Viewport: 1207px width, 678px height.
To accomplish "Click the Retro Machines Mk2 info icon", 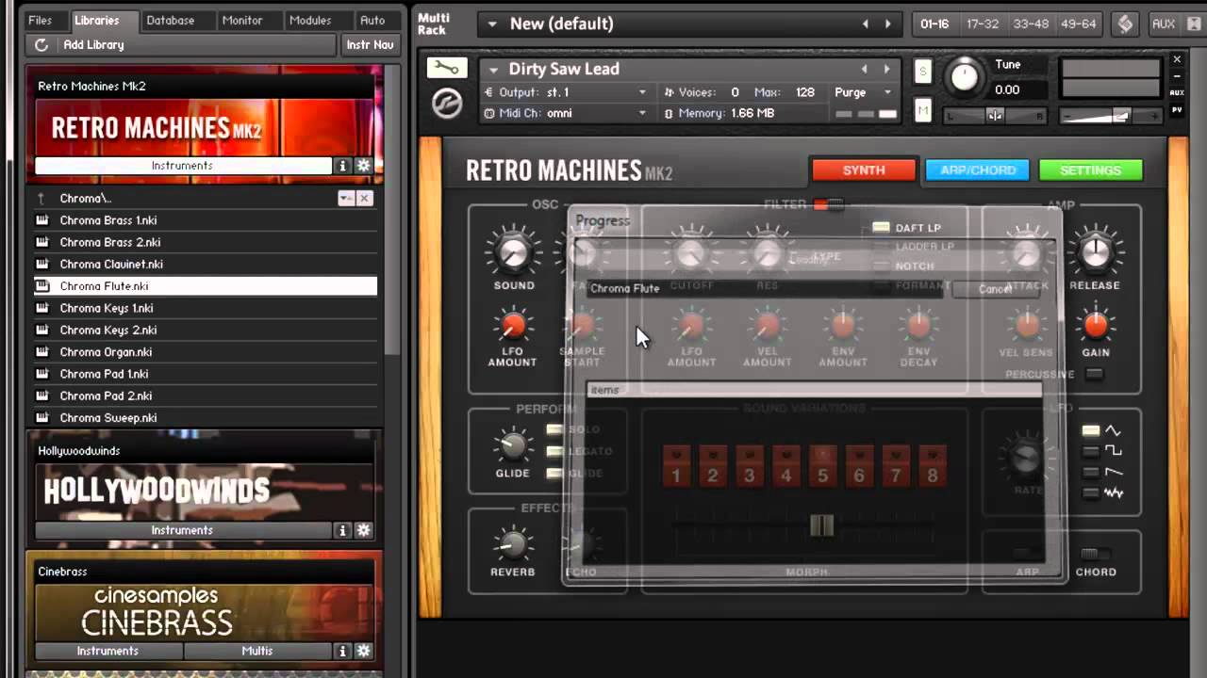I will pos(343,166).
